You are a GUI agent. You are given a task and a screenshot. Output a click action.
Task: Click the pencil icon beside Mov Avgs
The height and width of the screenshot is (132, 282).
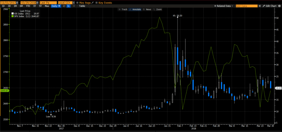point(93,3)
